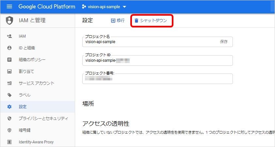Click the アクセスの透明性 heading

click(x=106, y=124)
